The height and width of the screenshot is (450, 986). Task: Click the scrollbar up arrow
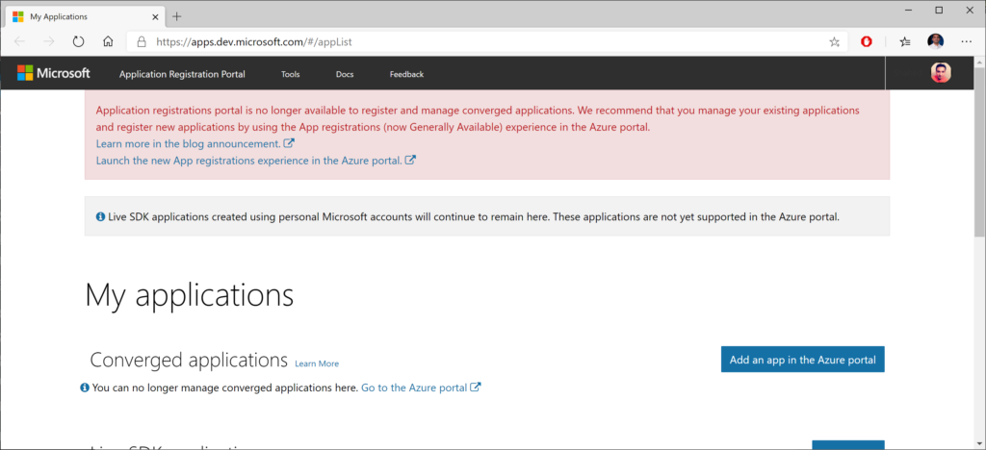[x=979, y=61]
